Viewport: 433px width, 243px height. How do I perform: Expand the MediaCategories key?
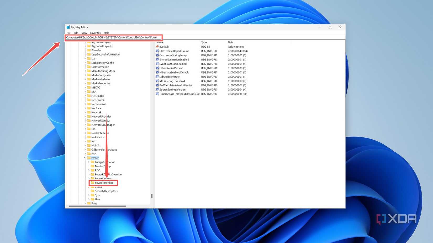(x=85, y=75)
